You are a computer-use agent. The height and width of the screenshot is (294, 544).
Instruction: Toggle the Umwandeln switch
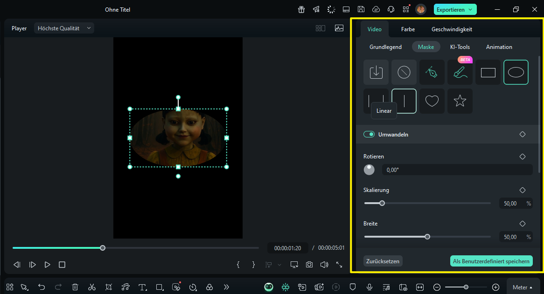point(369,134)
